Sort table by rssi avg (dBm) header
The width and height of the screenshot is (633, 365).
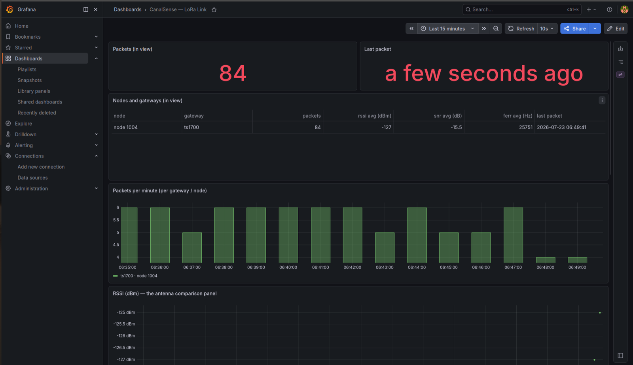tap(375, 116)
